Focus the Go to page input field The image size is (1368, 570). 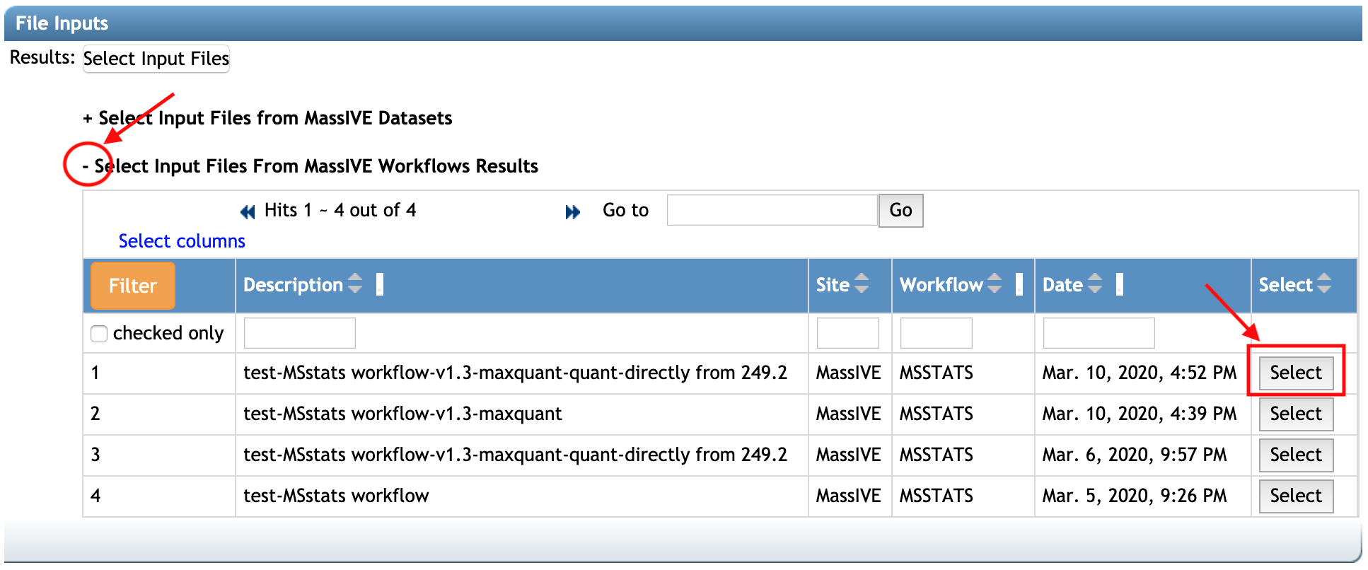[x=772, y=210]
